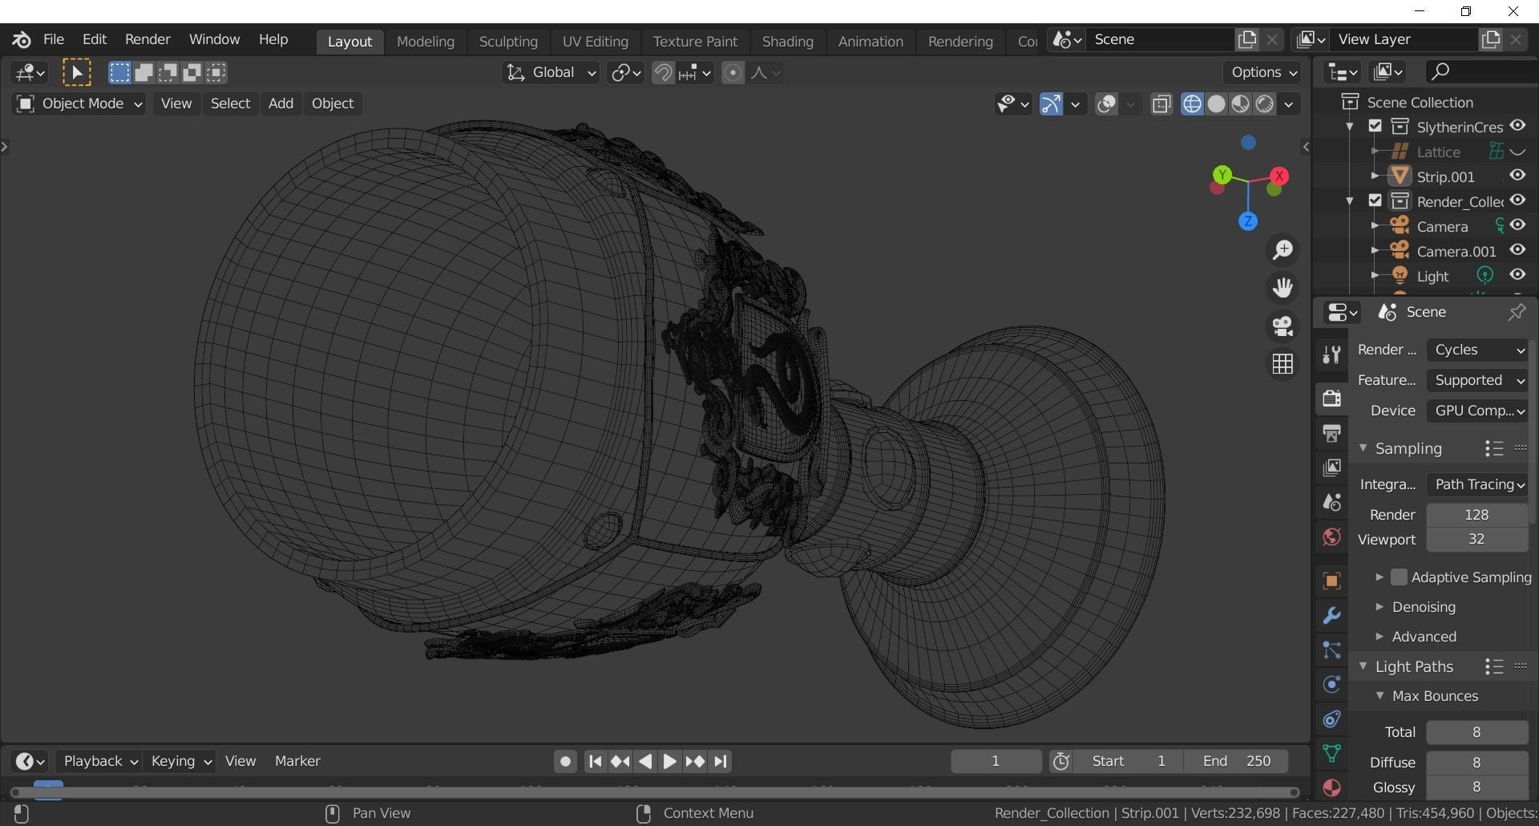
Task: Toggle viewport gizmos icon
Action: tap(1051, 104)
